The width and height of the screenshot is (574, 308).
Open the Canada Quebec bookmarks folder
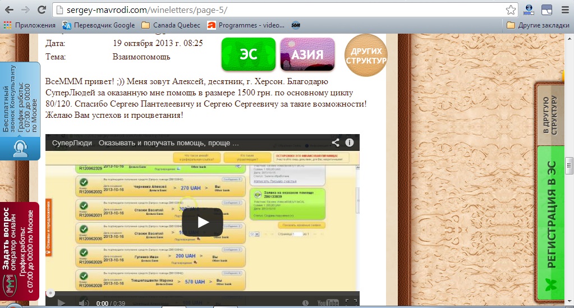[171, 25]
